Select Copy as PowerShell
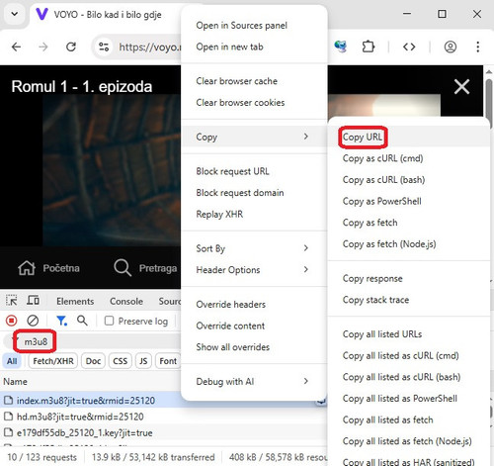This screenshot has width=494, height=466. pos(409,201)
